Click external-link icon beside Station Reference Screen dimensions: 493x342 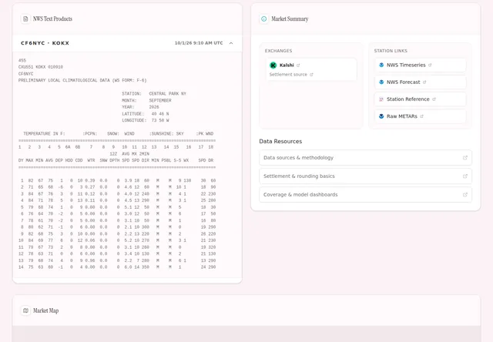point(434,99)
